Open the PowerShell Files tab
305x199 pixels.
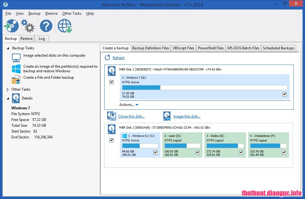(x=211, y=48)
